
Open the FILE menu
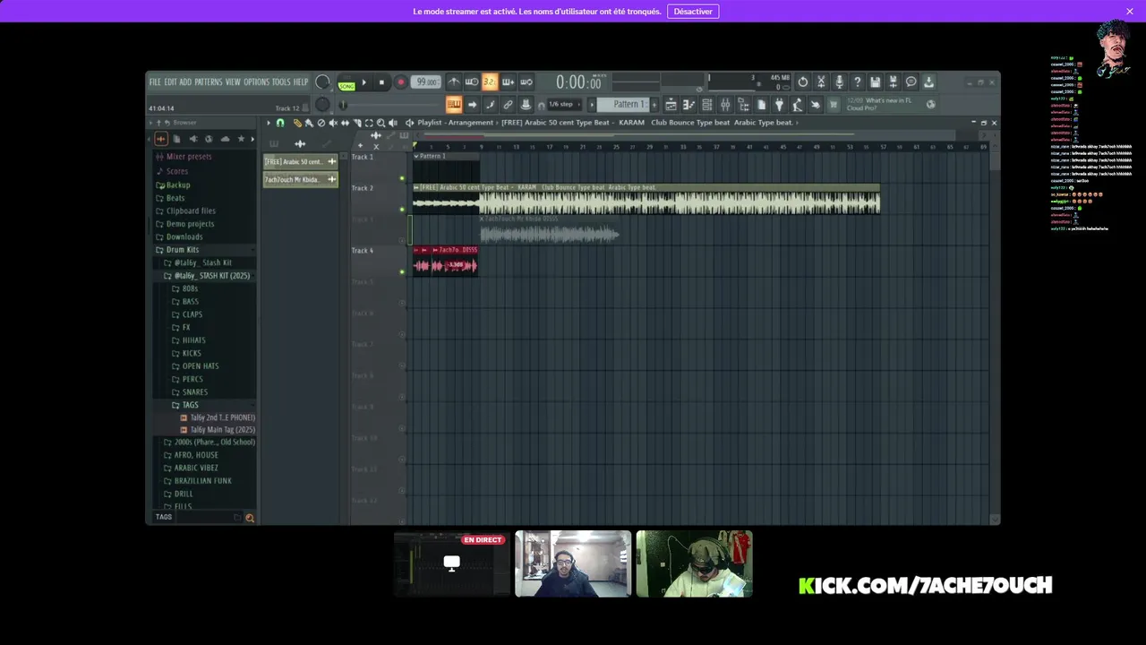[155, 82]
